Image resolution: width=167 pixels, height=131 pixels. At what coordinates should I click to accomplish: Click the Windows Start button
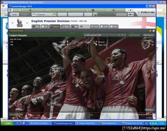pyautogui.click(x=7, y=123)
